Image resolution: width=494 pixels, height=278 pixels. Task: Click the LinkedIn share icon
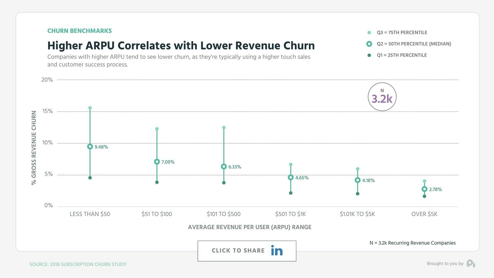pyautogui.click(x=276, y=250)
